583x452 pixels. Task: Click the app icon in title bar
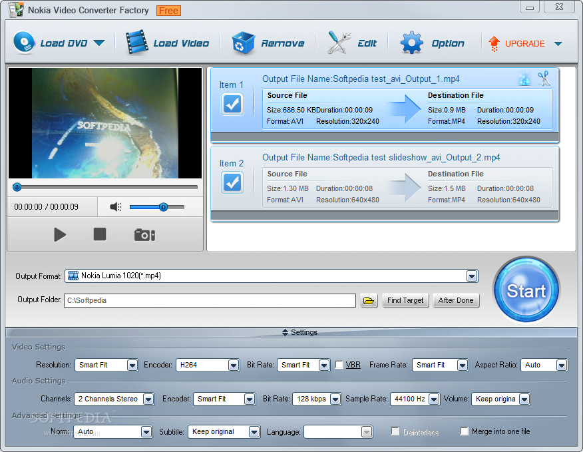[x=16, y=10]
